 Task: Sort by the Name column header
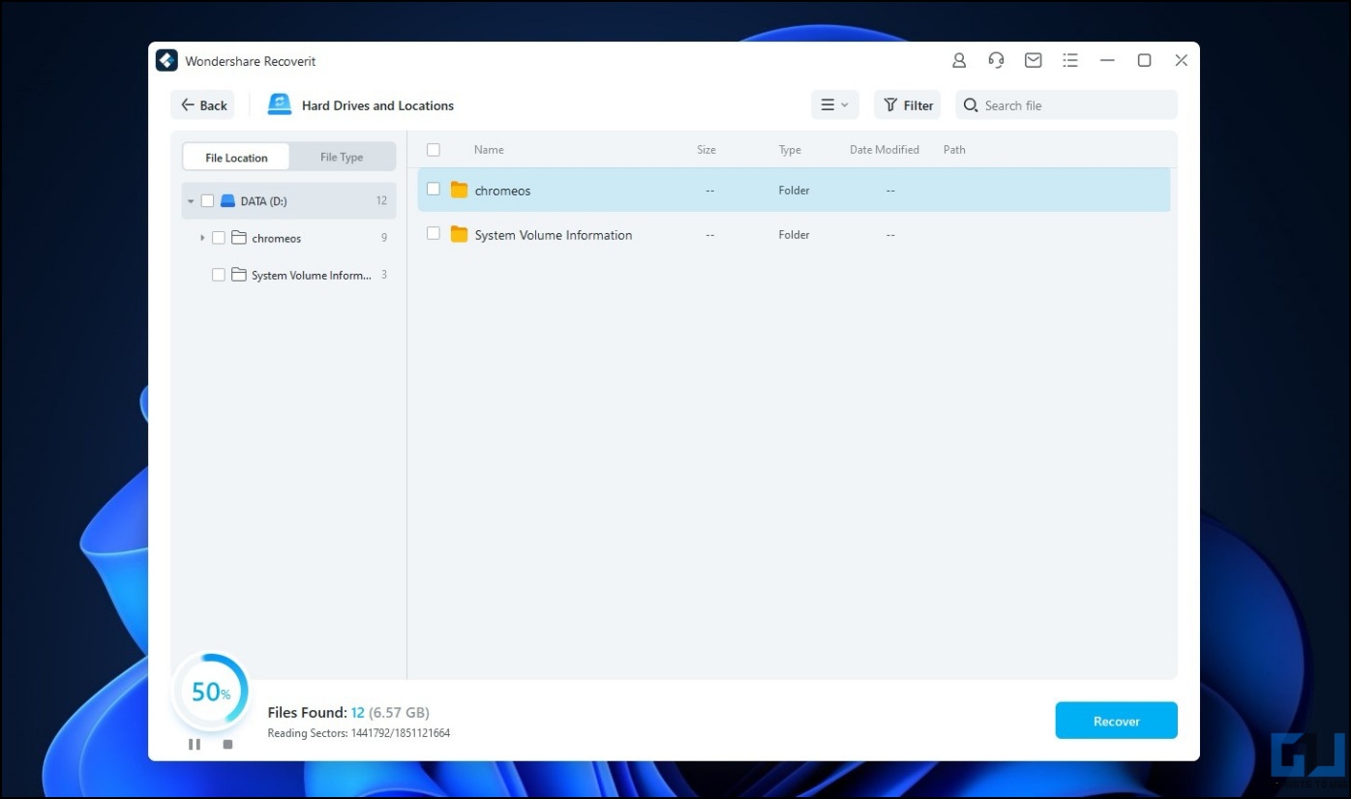(489, 150)
